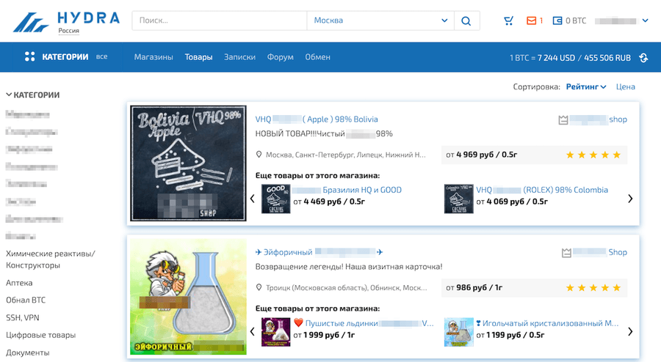
Task: Click the GOOD product small thumbnail
Action: pos(275,199)
